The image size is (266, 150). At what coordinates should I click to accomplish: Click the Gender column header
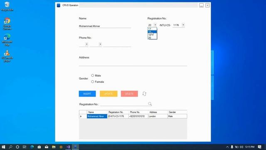pyautogui.click(x=177, y=112)
